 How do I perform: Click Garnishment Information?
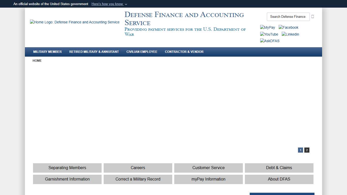coord(67,179)
